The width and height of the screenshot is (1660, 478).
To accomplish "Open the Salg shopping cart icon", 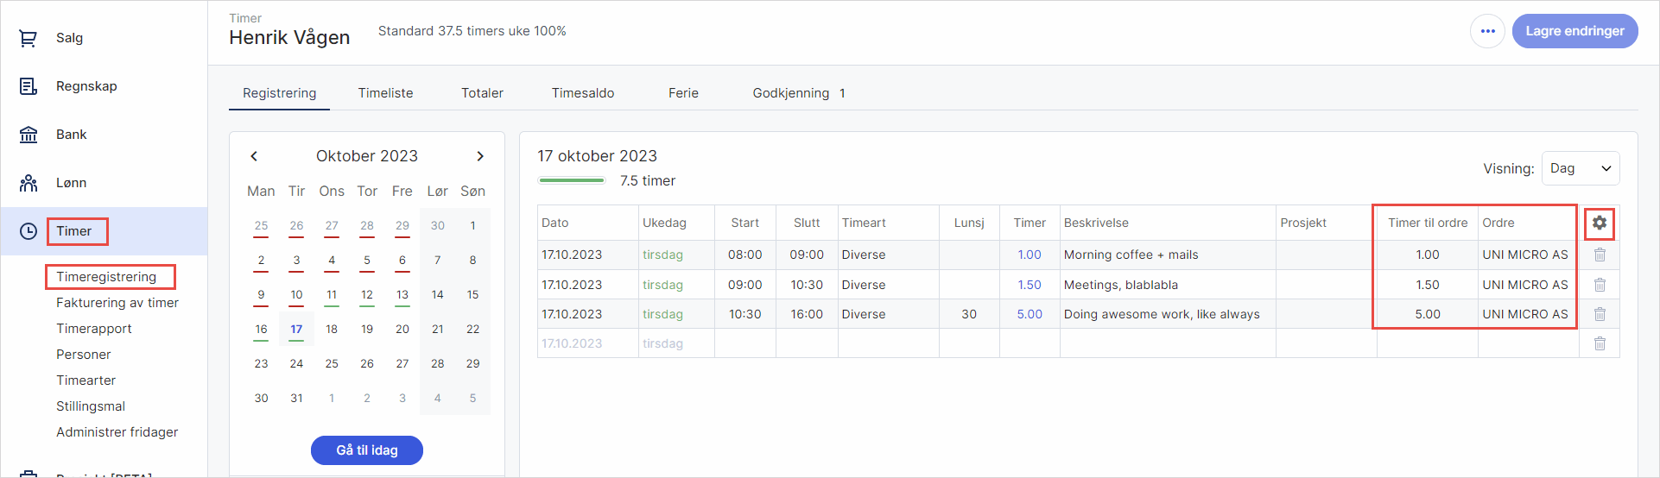I will pos(29,38).
